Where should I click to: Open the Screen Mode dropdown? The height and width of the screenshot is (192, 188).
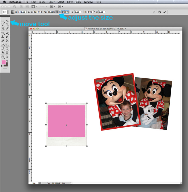pyautogui.click(x=61, y=6)
